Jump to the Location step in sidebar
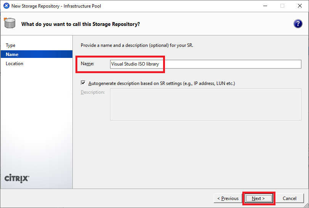The image size is (309, 208). (x=14, y=64)
